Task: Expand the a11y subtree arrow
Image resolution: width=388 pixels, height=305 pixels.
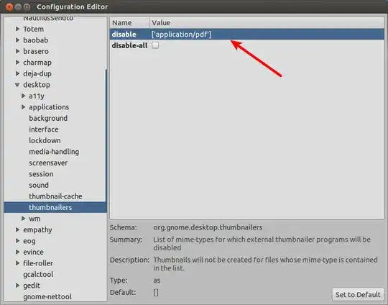Action: point(23,96)
